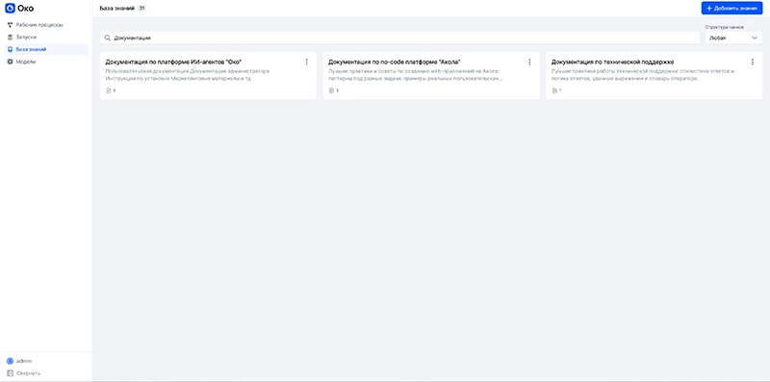Click document count icon on поддержке card
The height and width of the screenshot is (382, 770).
[x=554, y=90]
